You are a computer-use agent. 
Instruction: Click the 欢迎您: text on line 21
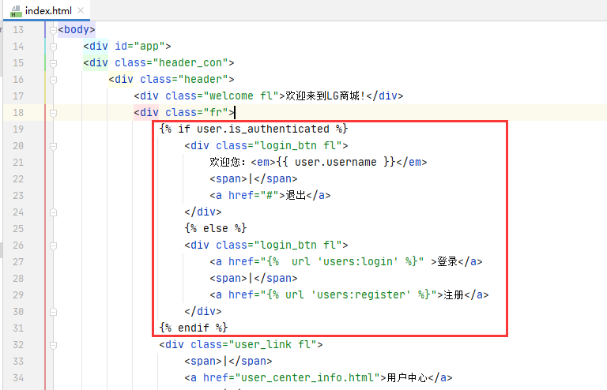(228, 162)
